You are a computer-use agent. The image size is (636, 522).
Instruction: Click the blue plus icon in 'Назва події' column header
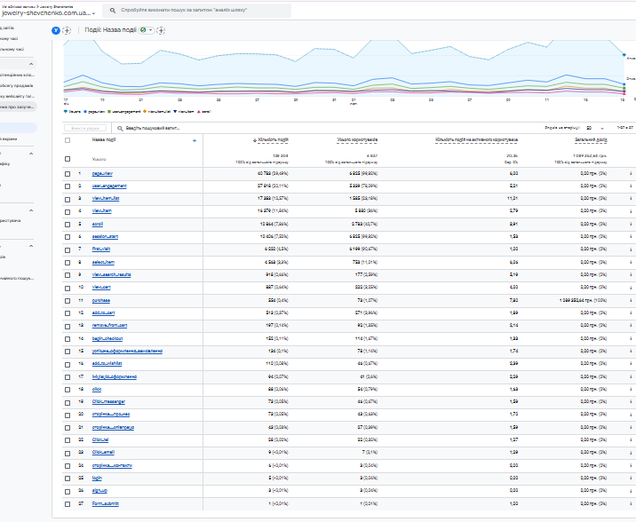point(195,140)
